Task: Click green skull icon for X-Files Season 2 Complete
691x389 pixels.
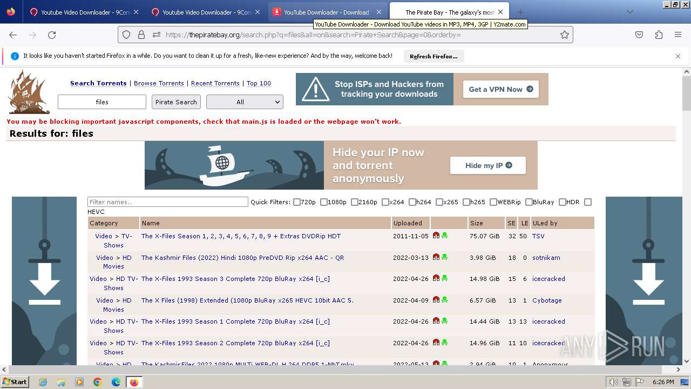Action: click(444, 343)
